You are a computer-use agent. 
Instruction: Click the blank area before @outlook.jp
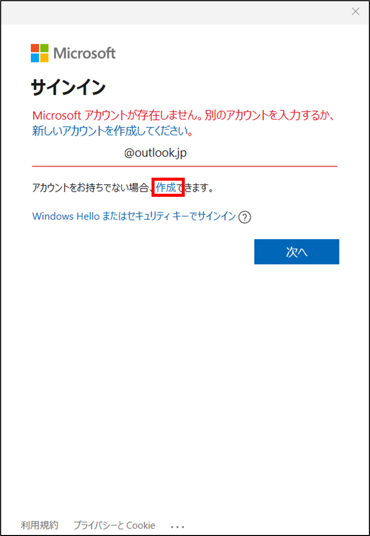pyautogui.click(x=77, y=154)
